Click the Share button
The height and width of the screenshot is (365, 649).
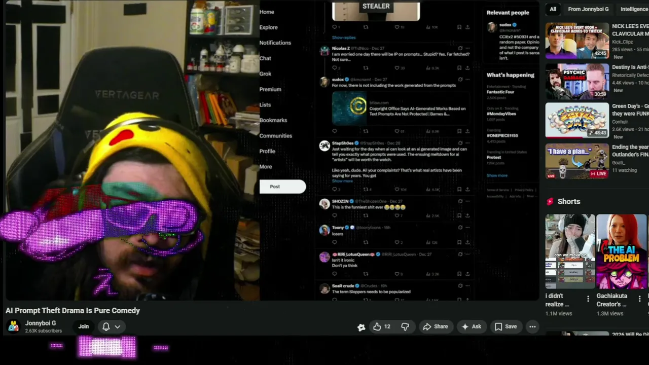(x=436, y=326)
